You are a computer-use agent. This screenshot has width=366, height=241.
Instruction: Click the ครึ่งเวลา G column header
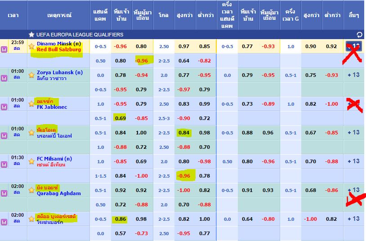[x=290, y=15]
